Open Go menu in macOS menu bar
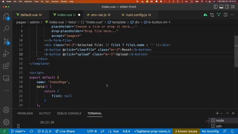Image resolution: width=238 pixels, height=134 pixels. click(x=42, y=1)
